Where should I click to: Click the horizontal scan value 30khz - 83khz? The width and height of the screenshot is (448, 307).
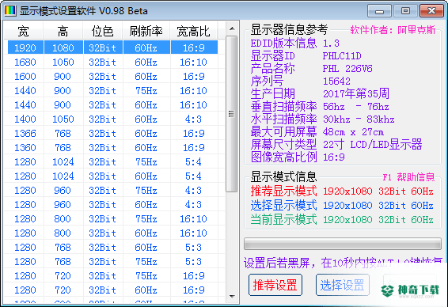click(359, 119)
